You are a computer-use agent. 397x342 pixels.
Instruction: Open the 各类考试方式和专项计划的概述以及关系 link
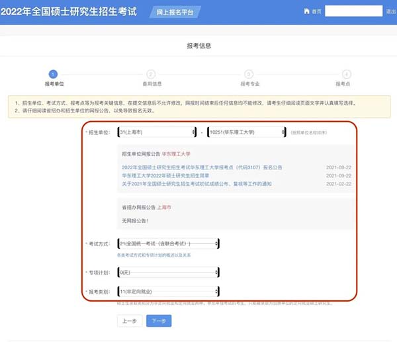click(x=154, y=255)
